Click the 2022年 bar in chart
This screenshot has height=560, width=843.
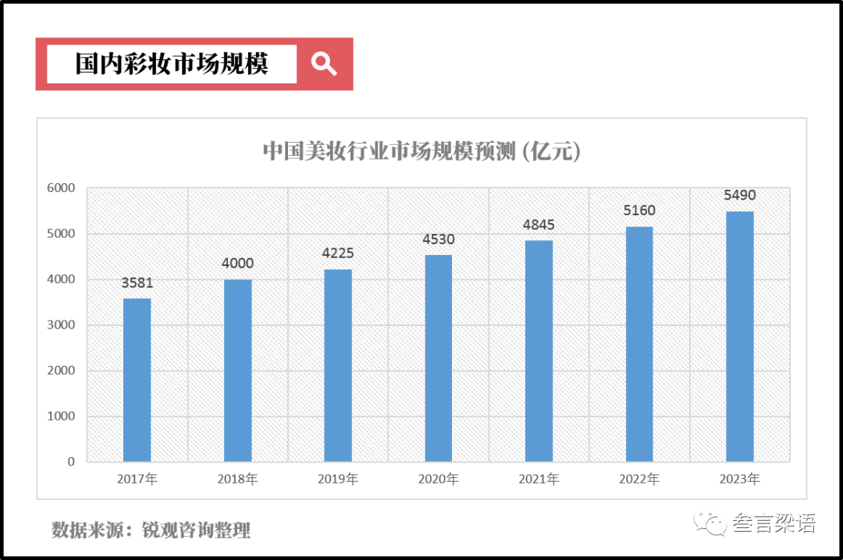click(639, 344)
